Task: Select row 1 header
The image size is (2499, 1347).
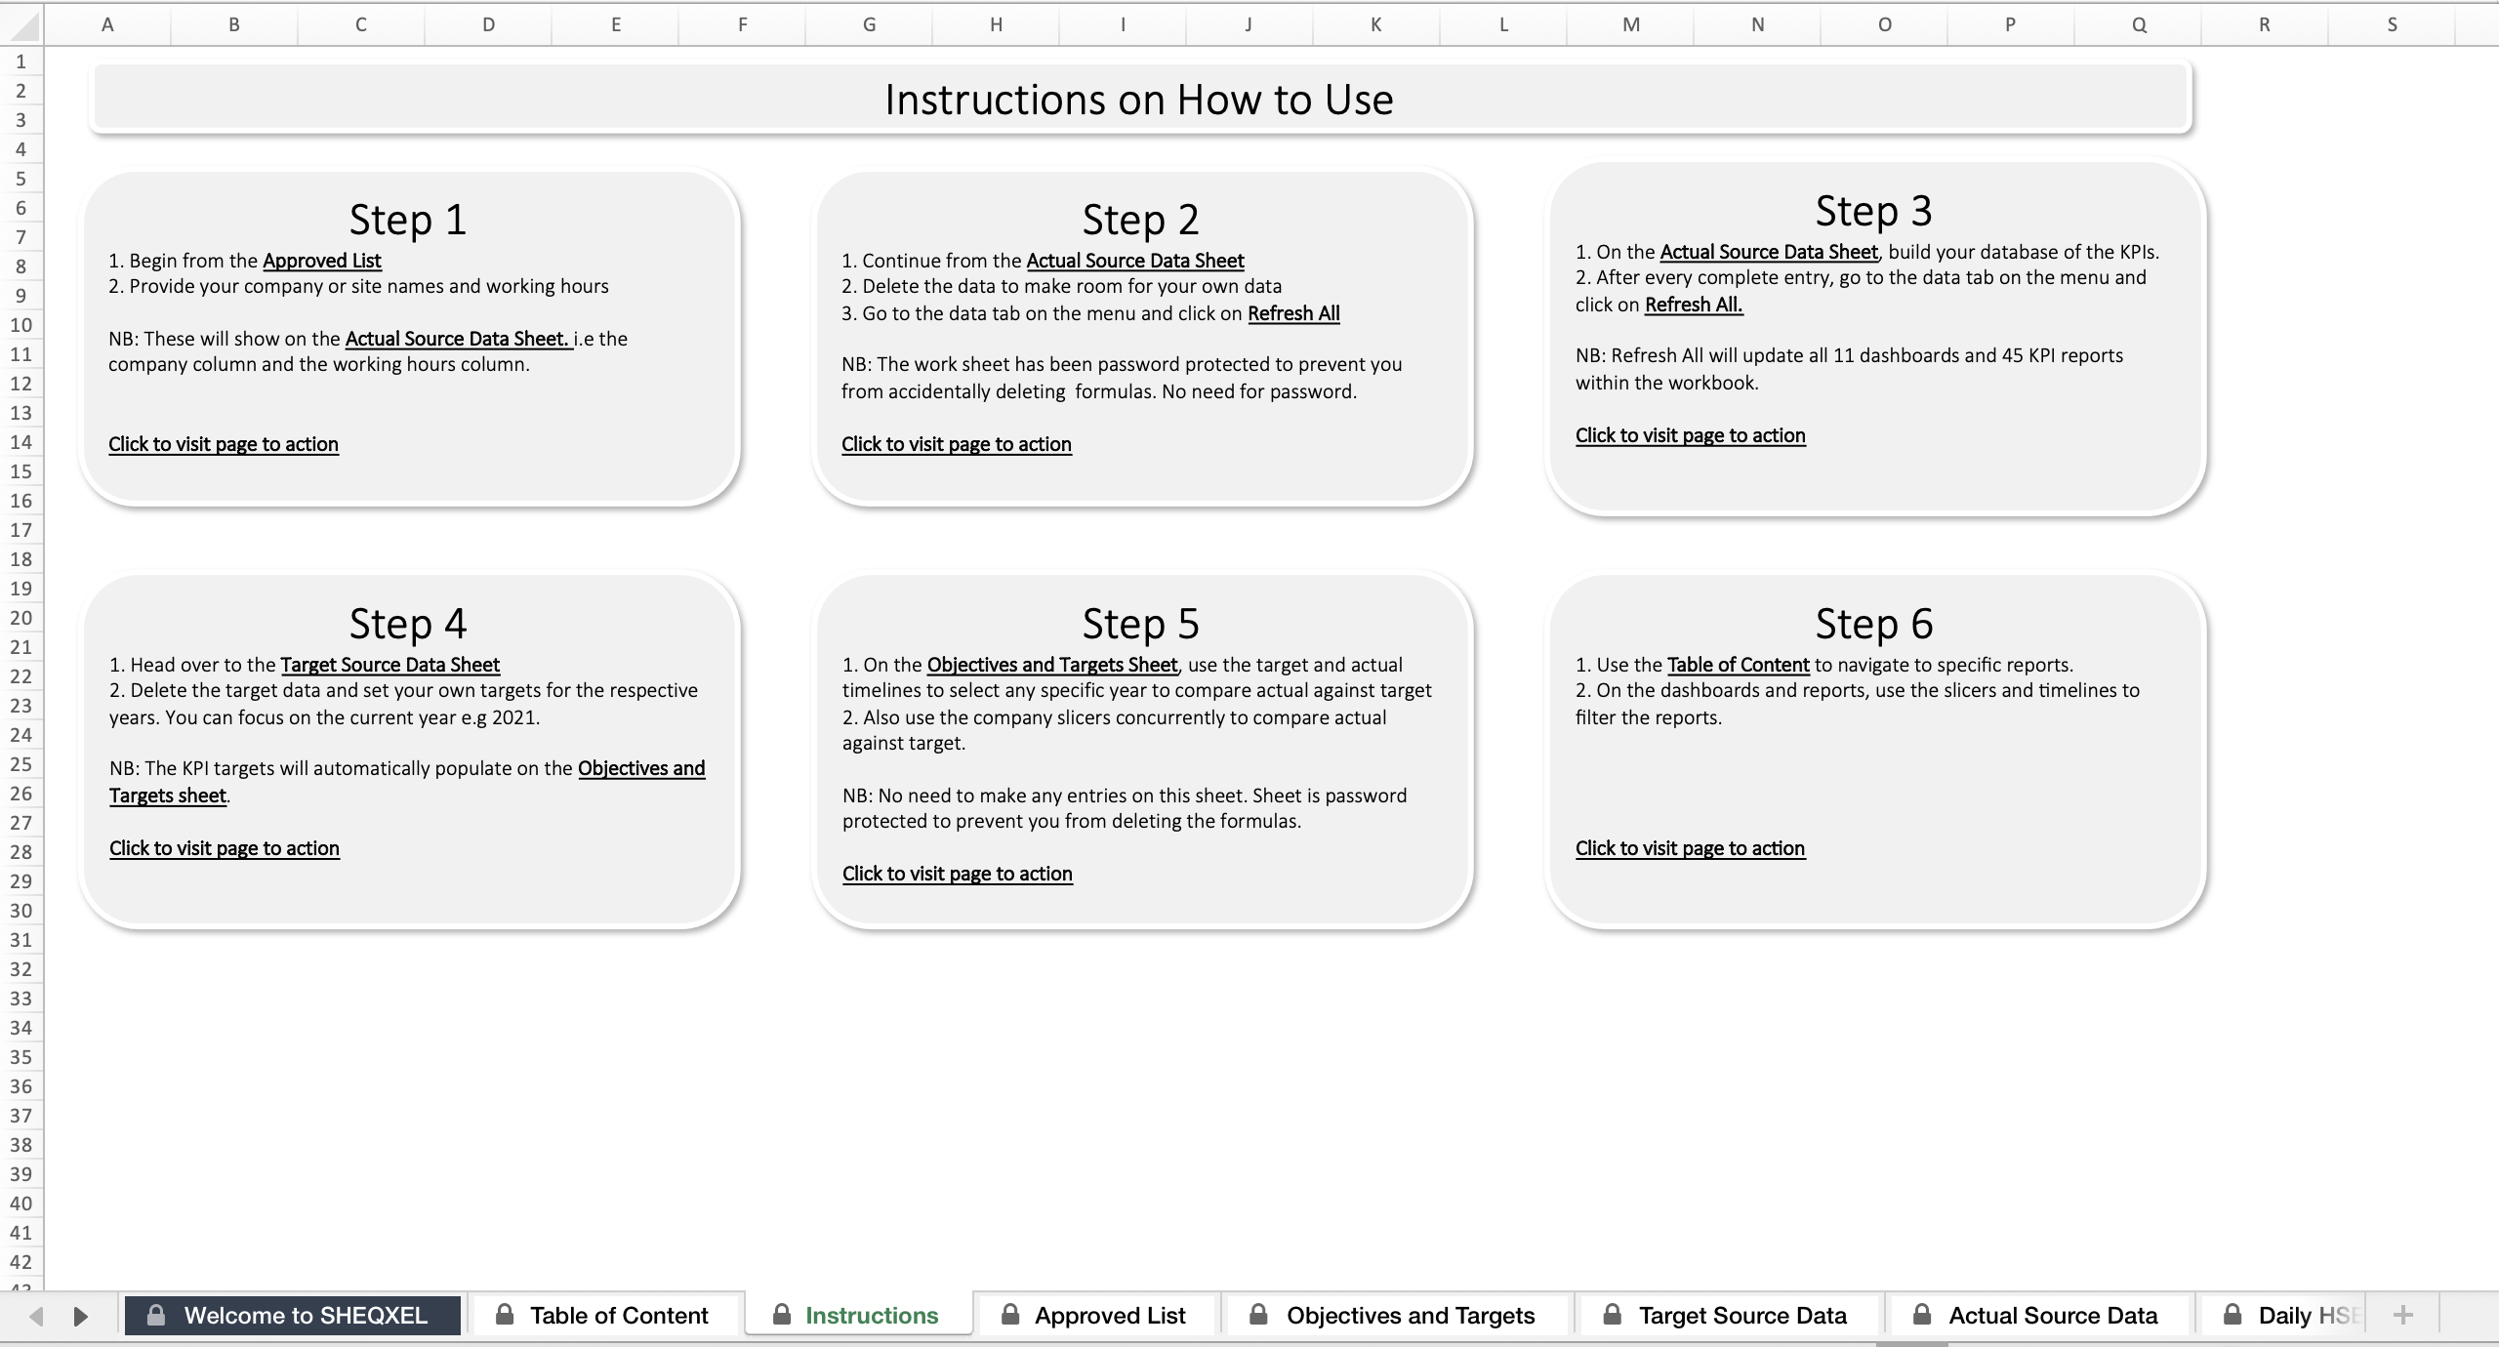Action: tap(20, 61)
